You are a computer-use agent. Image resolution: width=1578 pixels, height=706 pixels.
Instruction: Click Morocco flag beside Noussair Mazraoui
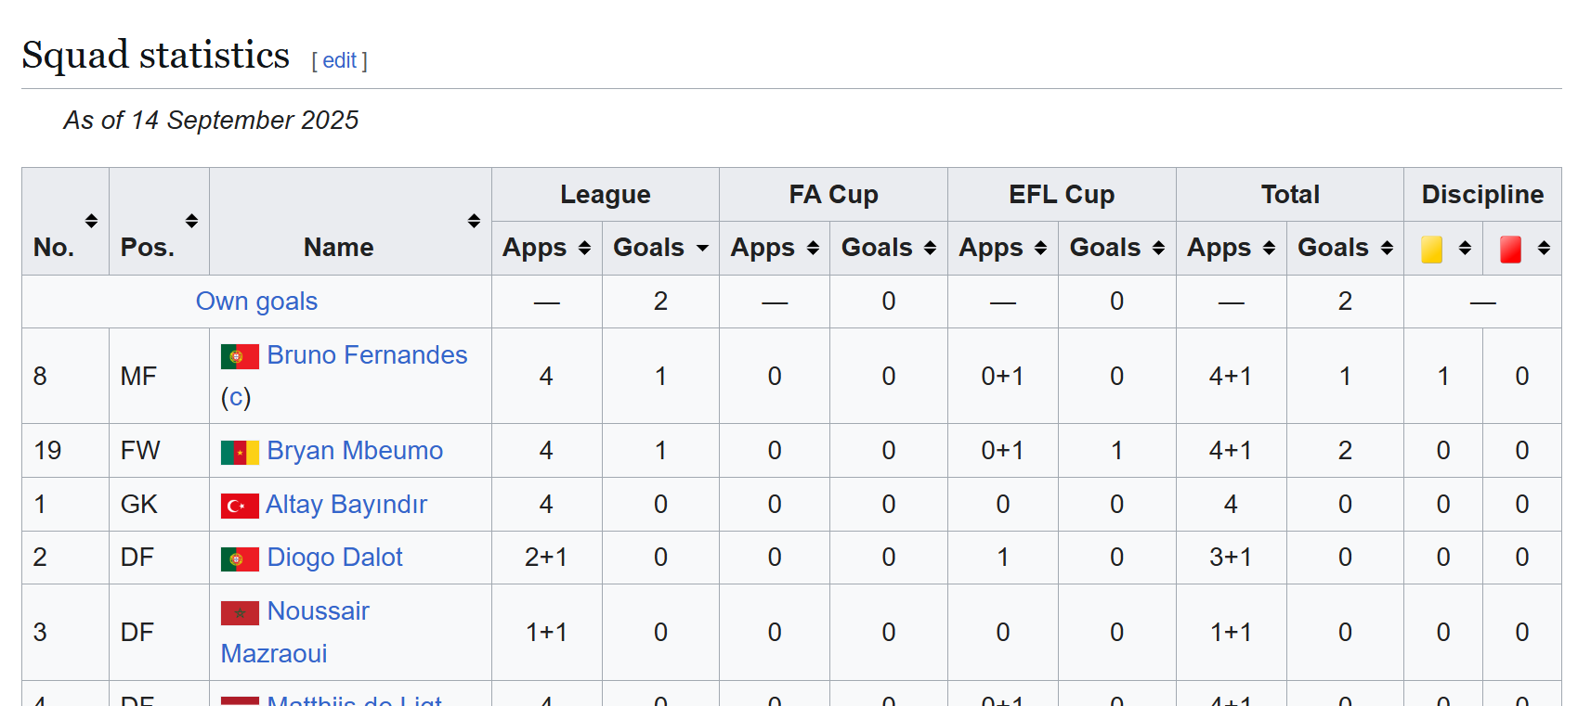240,612
